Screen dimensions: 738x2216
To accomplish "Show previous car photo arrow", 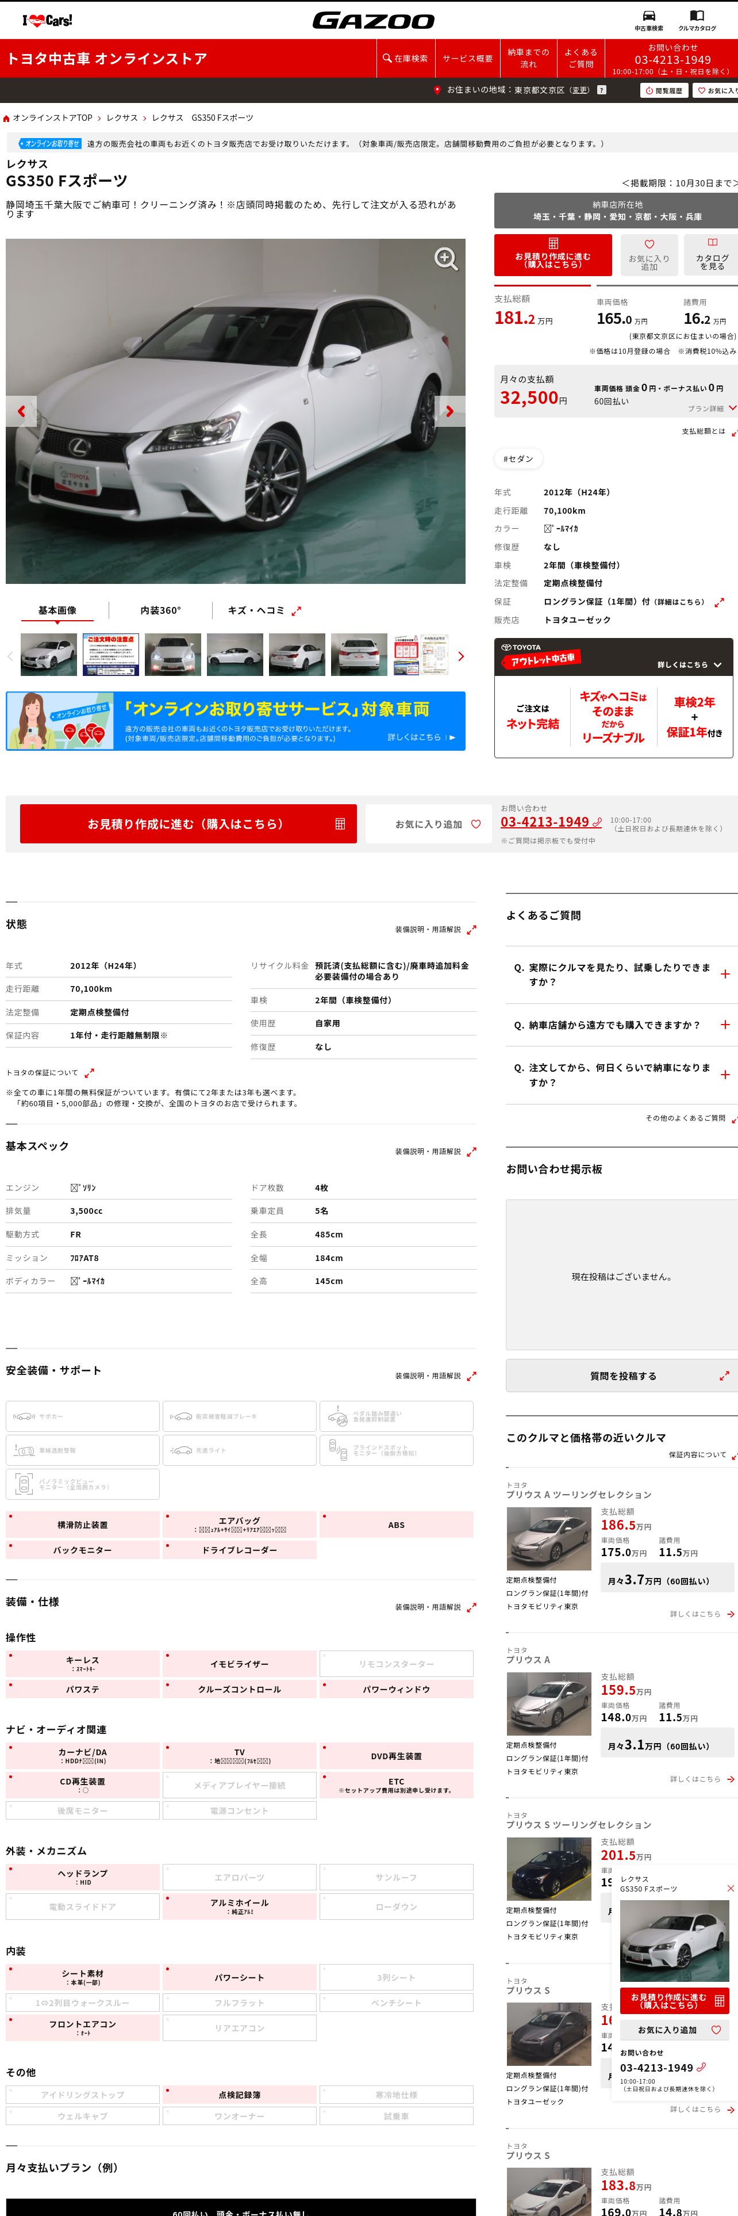I will pos(21,411).
